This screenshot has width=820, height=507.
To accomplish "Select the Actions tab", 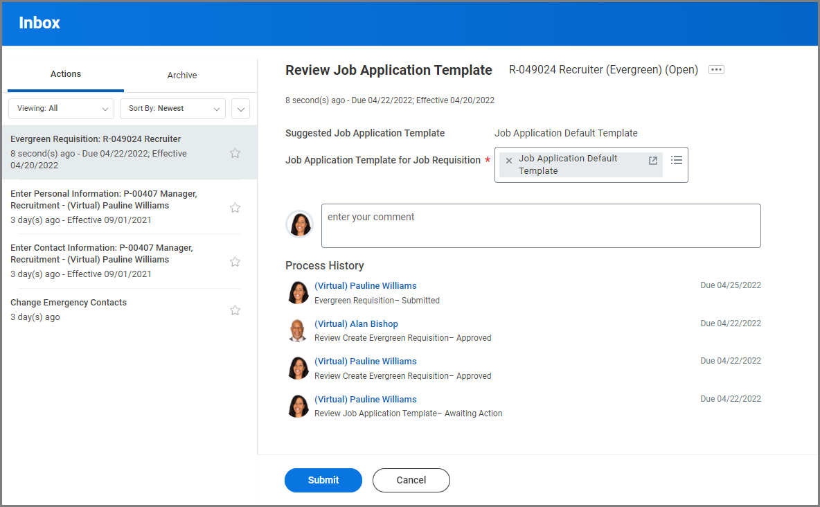I will click(x=66, y=74).
